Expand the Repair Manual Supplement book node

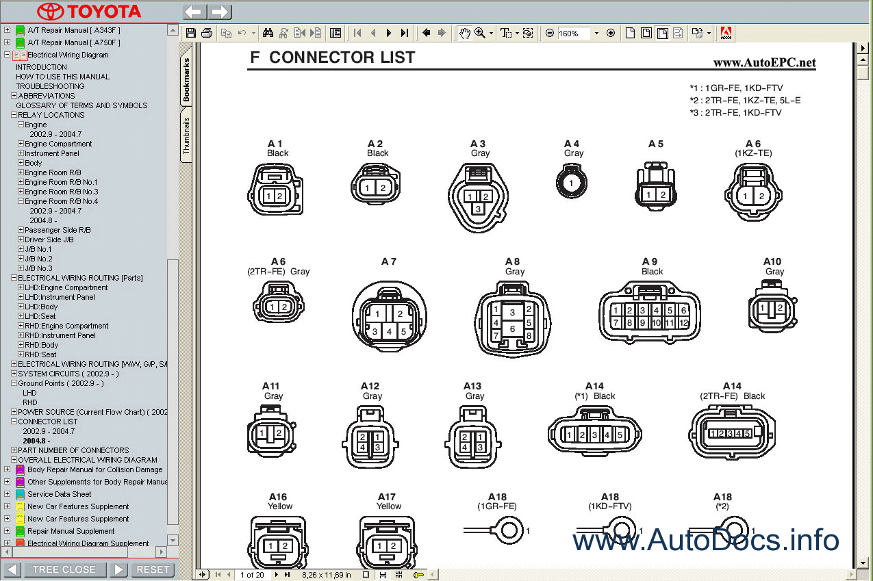(x=7, y=531)
